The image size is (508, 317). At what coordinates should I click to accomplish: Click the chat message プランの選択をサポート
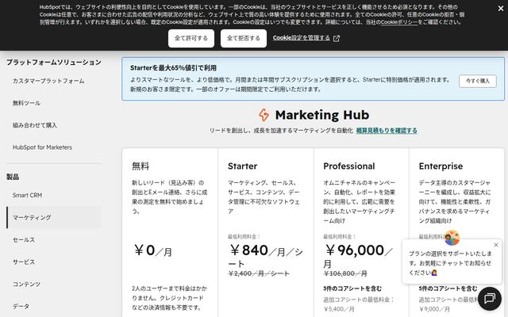450,262
